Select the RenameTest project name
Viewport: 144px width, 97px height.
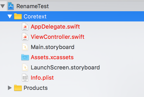(x=33, y=6)
